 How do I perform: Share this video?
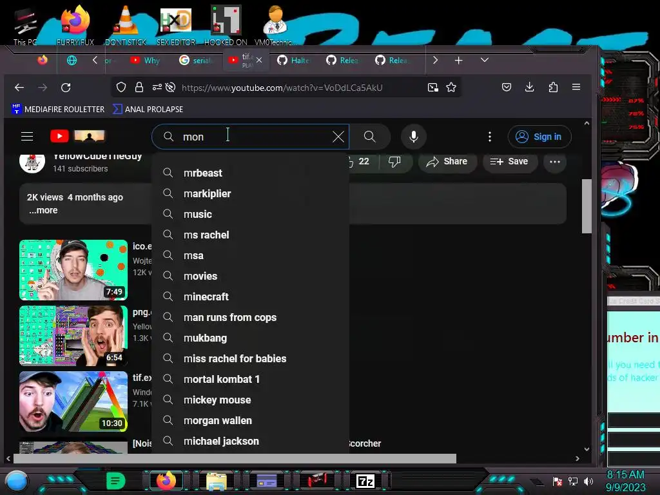(447, 162)
